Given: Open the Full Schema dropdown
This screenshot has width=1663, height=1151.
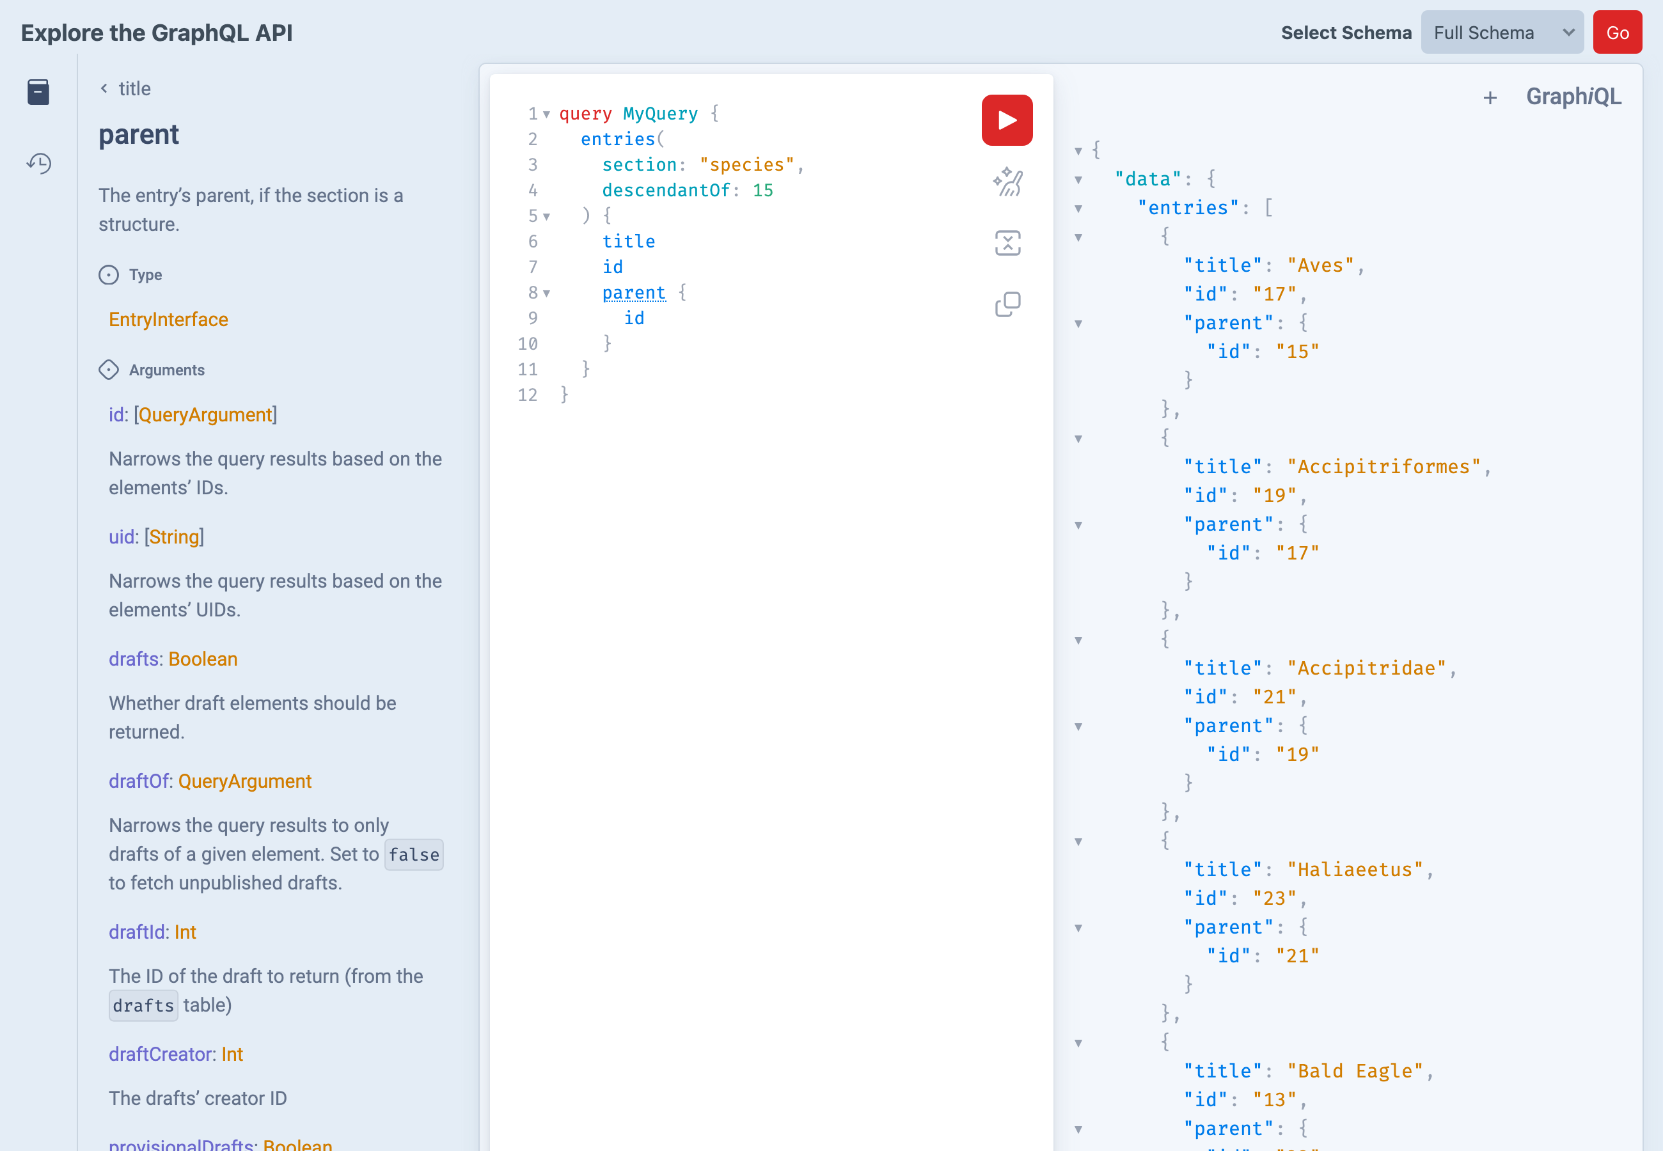Looking at the screenshot, I should [1501, 33].
